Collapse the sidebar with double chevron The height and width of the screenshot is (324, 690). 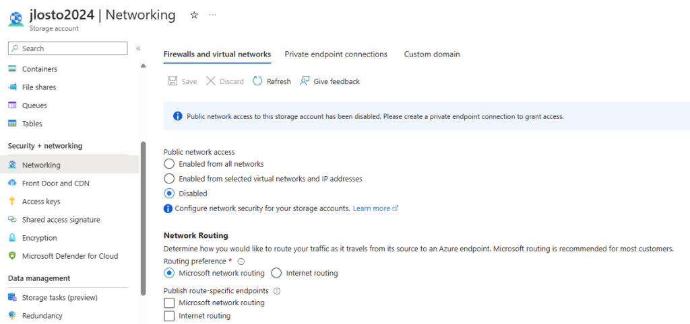click(138, 48)
